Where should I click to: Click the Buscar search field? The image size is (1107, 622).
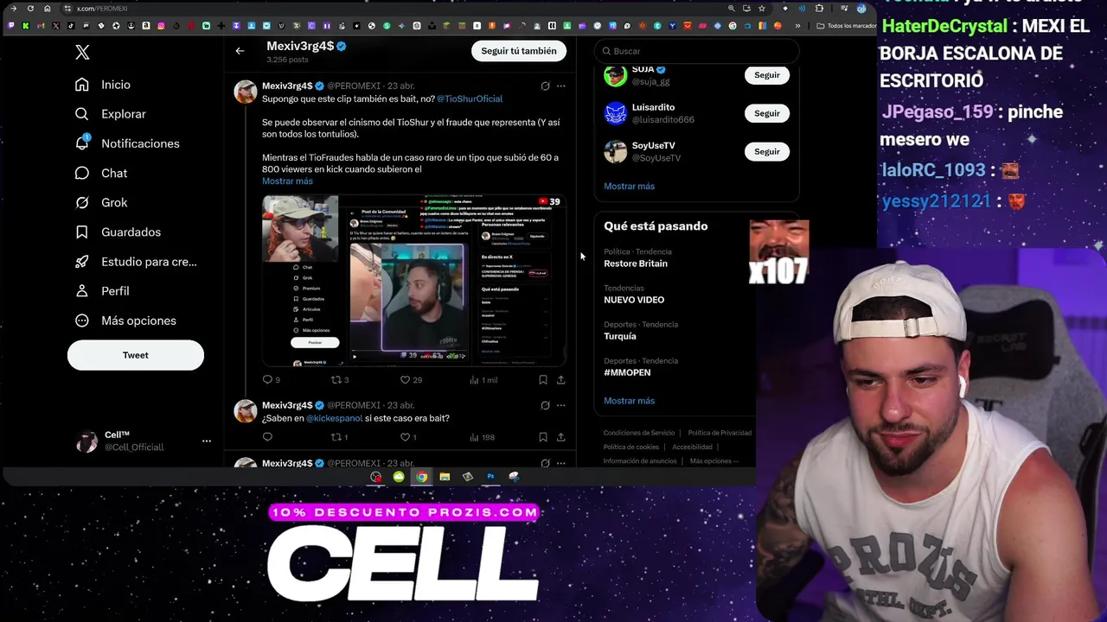pyautogui.click(x=696, y=51)
